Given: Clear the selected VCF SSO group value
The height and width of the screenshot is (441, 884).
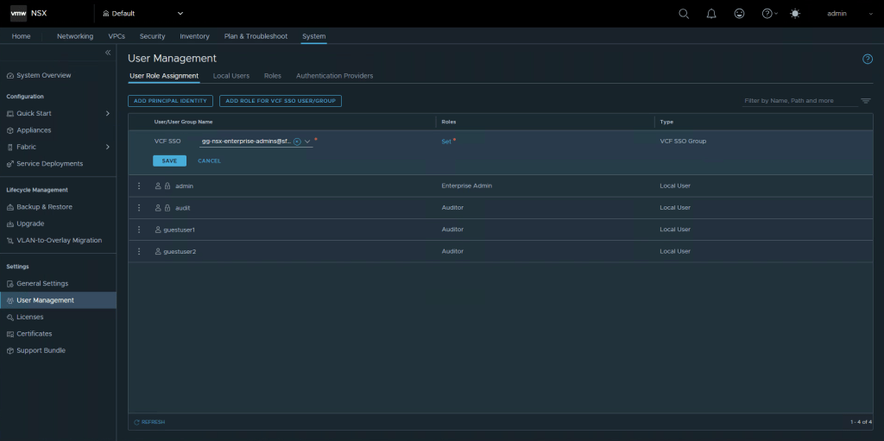Looking at the screenshot, I should pos(297,142).
